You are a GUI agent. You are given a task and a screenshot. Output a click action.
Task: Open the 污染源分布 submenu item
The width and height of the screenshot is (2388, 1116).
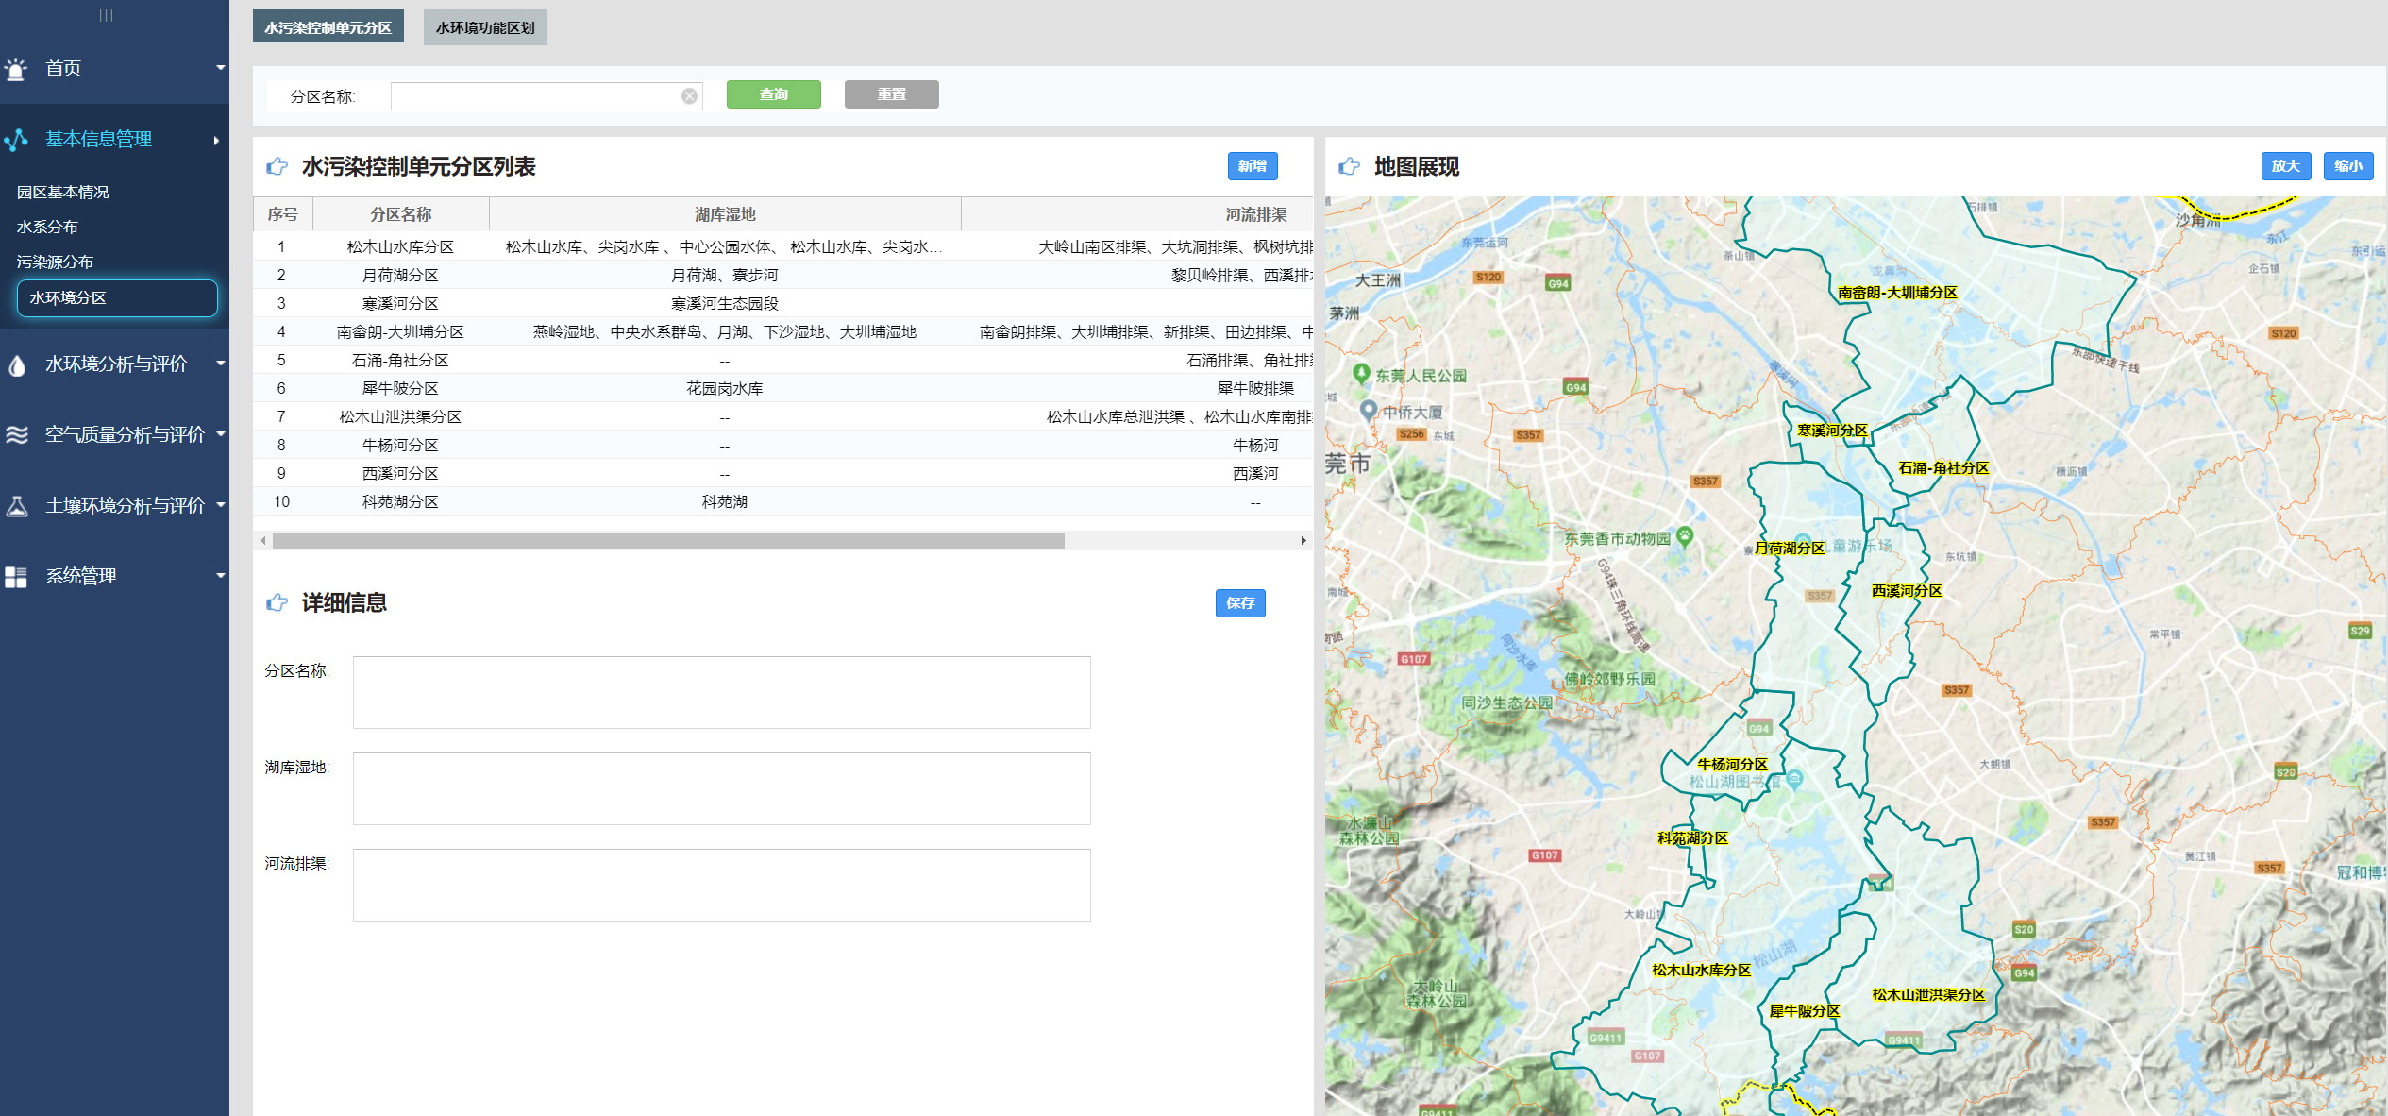55,262
